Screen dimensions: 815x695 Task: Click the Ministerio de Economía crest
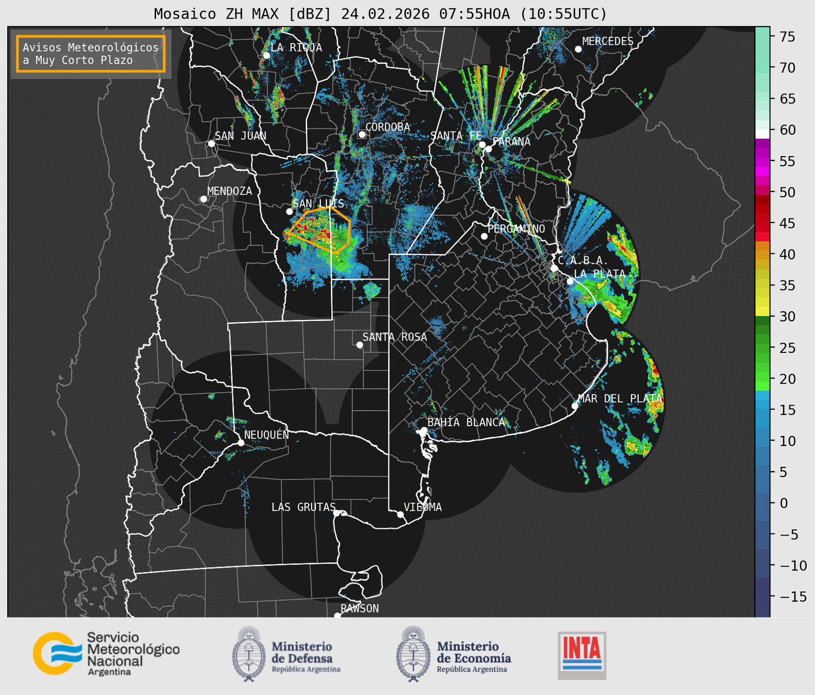[x=413, y=654]
